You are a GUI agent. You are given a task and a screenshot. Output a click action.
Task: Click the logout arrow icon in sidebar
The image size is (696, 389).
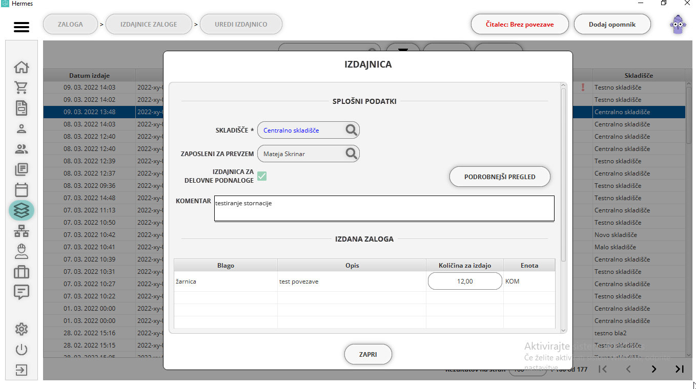pyautogui.click(x=22, y=370)
